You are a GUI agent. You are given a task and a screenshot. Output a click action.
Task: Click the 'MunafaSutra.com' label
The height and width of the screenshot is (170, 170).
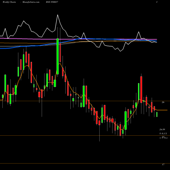[31, 2]
